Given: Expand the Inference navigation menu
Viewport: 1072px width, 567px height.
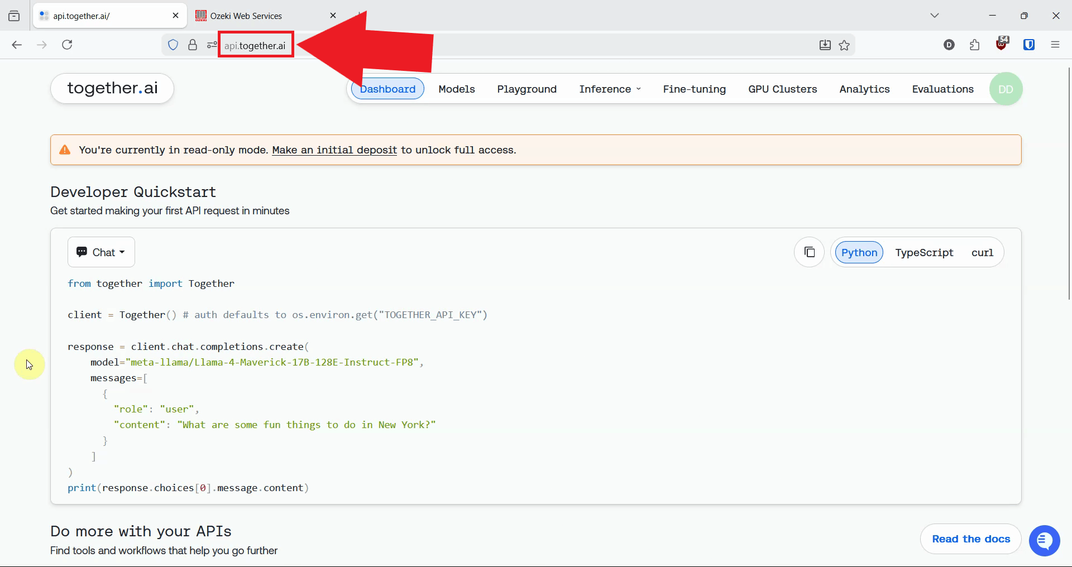Looking at the screenshot, I should (610, 89).
